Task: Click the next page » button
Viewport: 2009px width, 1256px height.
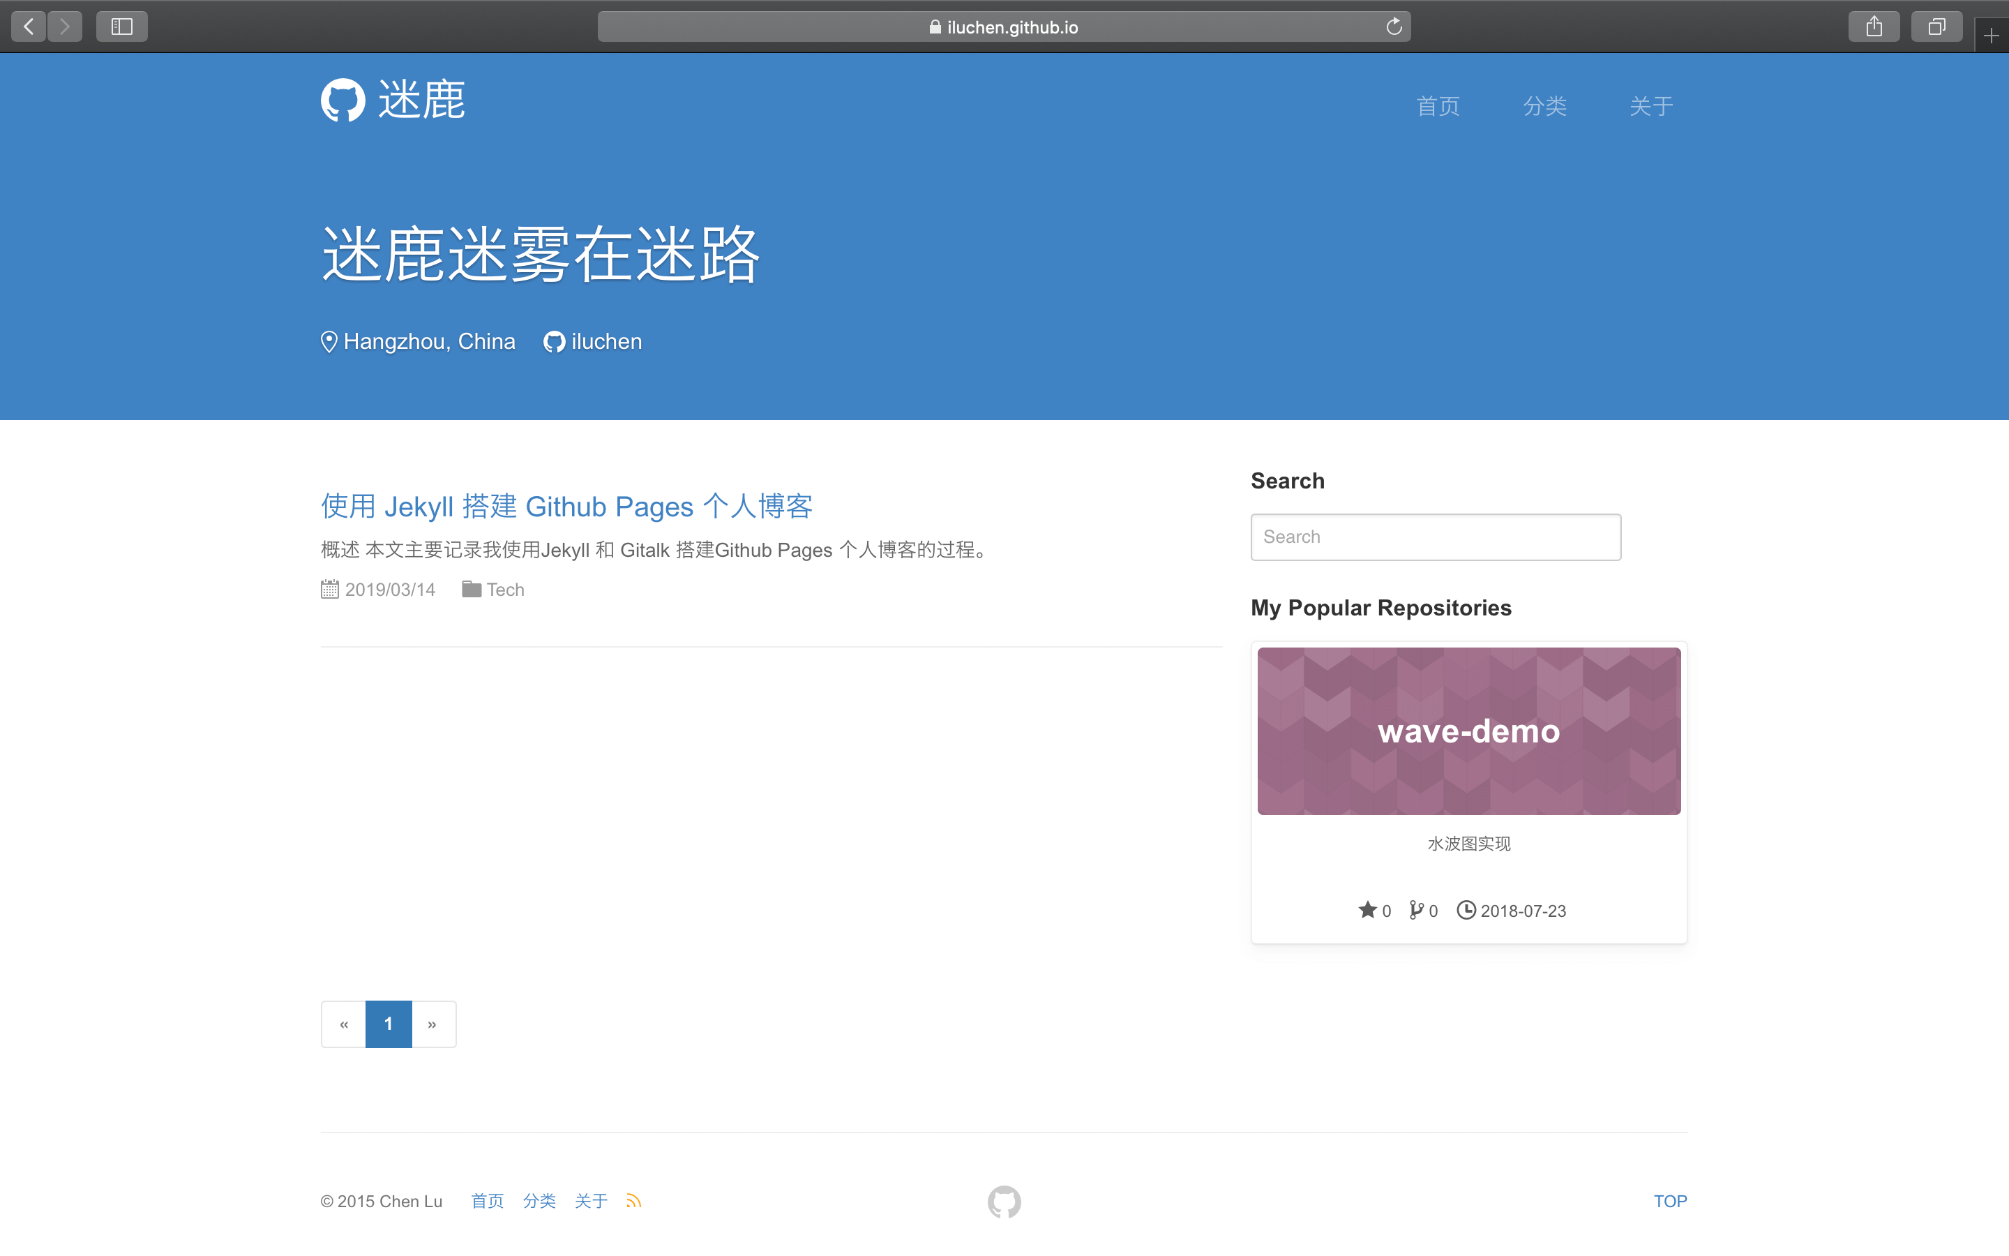Action: point(432,1024)
